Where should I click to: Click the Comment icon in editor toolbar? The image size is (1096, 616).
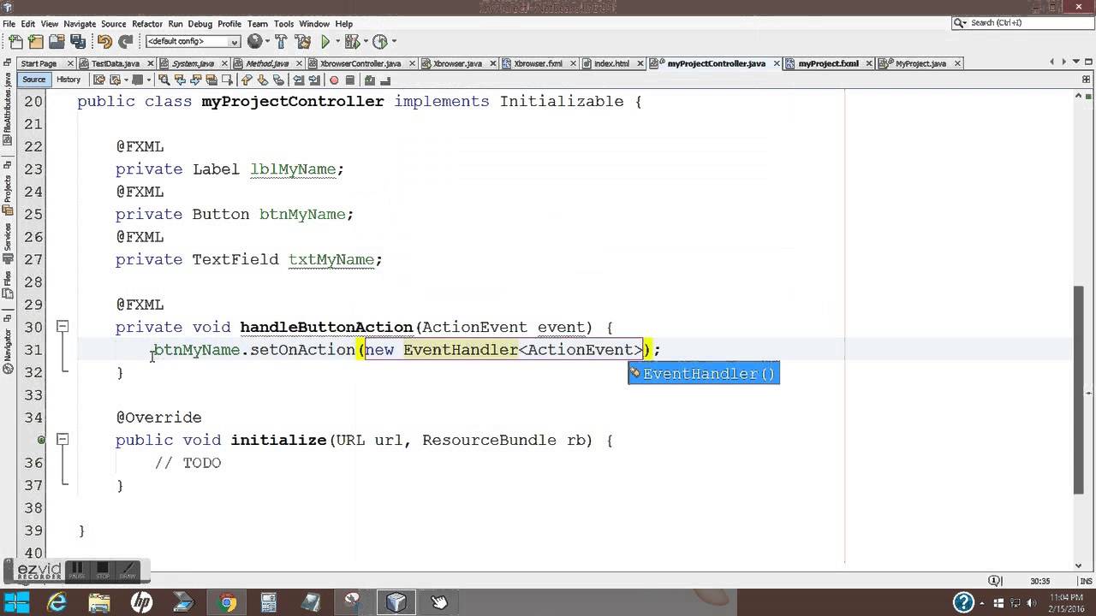(x=370, y=80)
